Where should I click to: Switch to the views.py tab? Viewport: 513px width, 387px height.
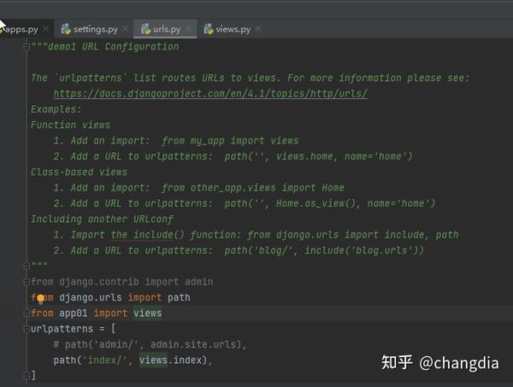coord(233,29)
